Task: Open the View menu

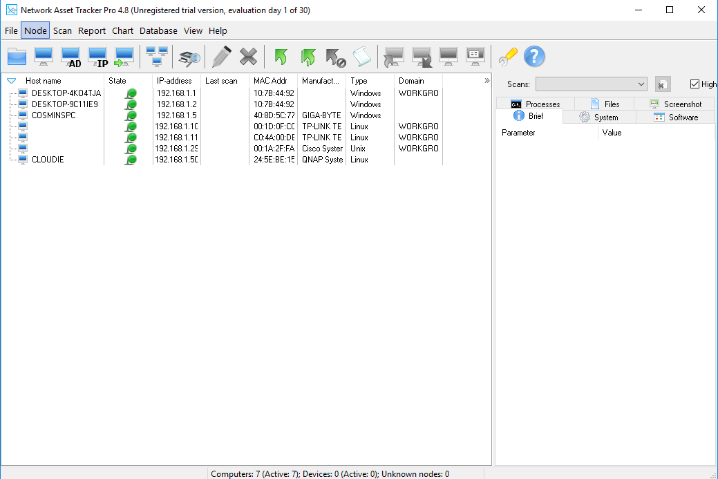Action: [x=193, y=30]
